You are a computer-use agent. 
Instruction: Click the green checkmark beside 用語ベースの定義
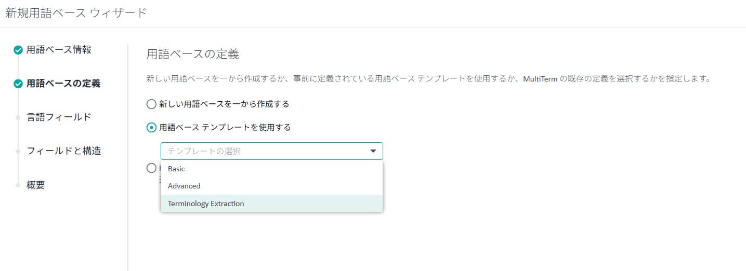pyautogui.click(x=18, y=84)
